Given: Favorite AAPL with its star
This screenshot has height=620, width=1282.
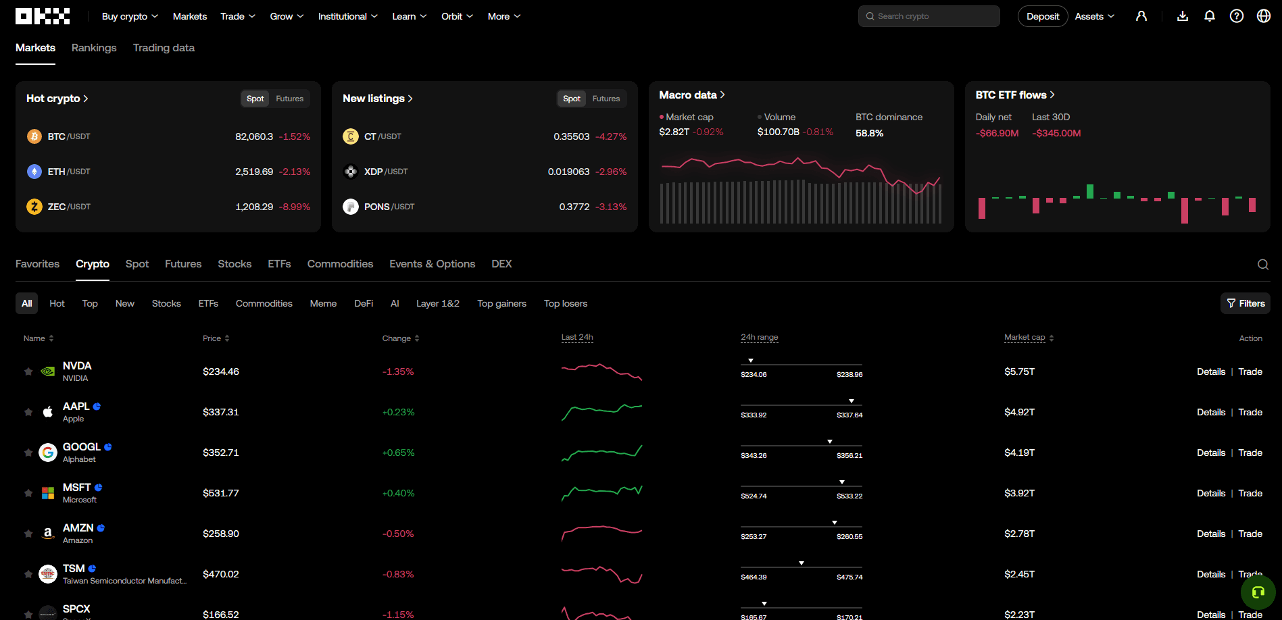Looking at the screenshot, I should [x=28, y=412].
